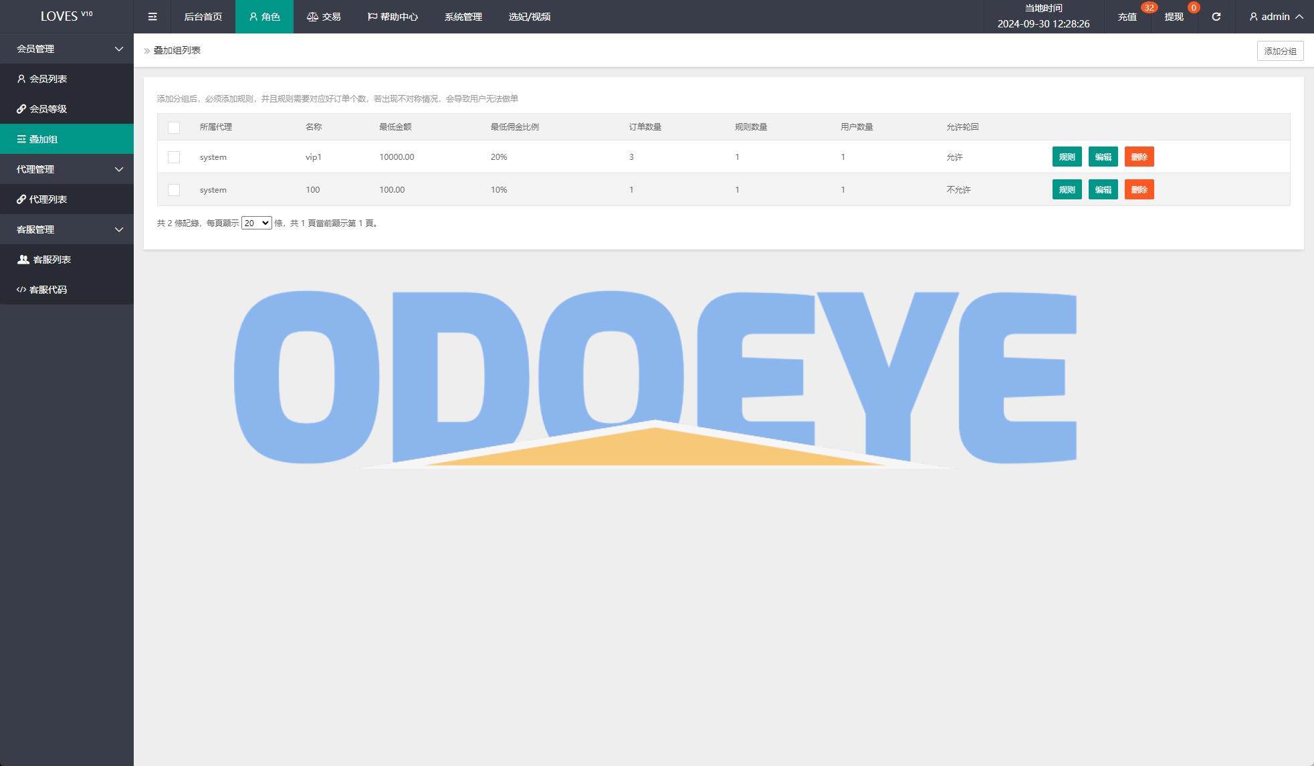Check the box for the 100 group row
1314x766 pixels.
(x=174, y=190)
